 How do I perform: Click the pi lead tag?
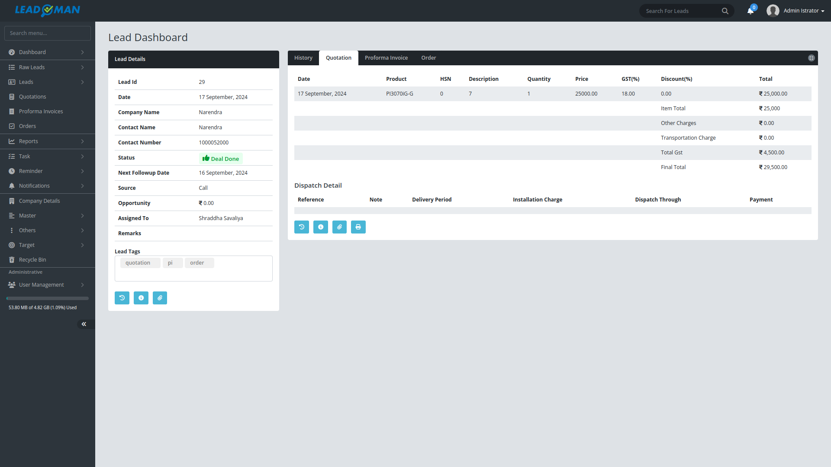(173, 263)
